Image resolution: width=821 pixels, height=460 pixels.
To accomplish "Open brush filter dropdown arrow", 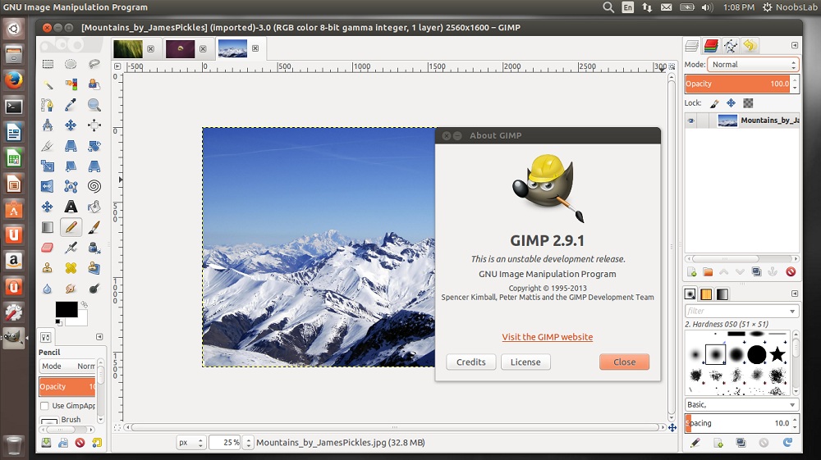I will [792, 311].
